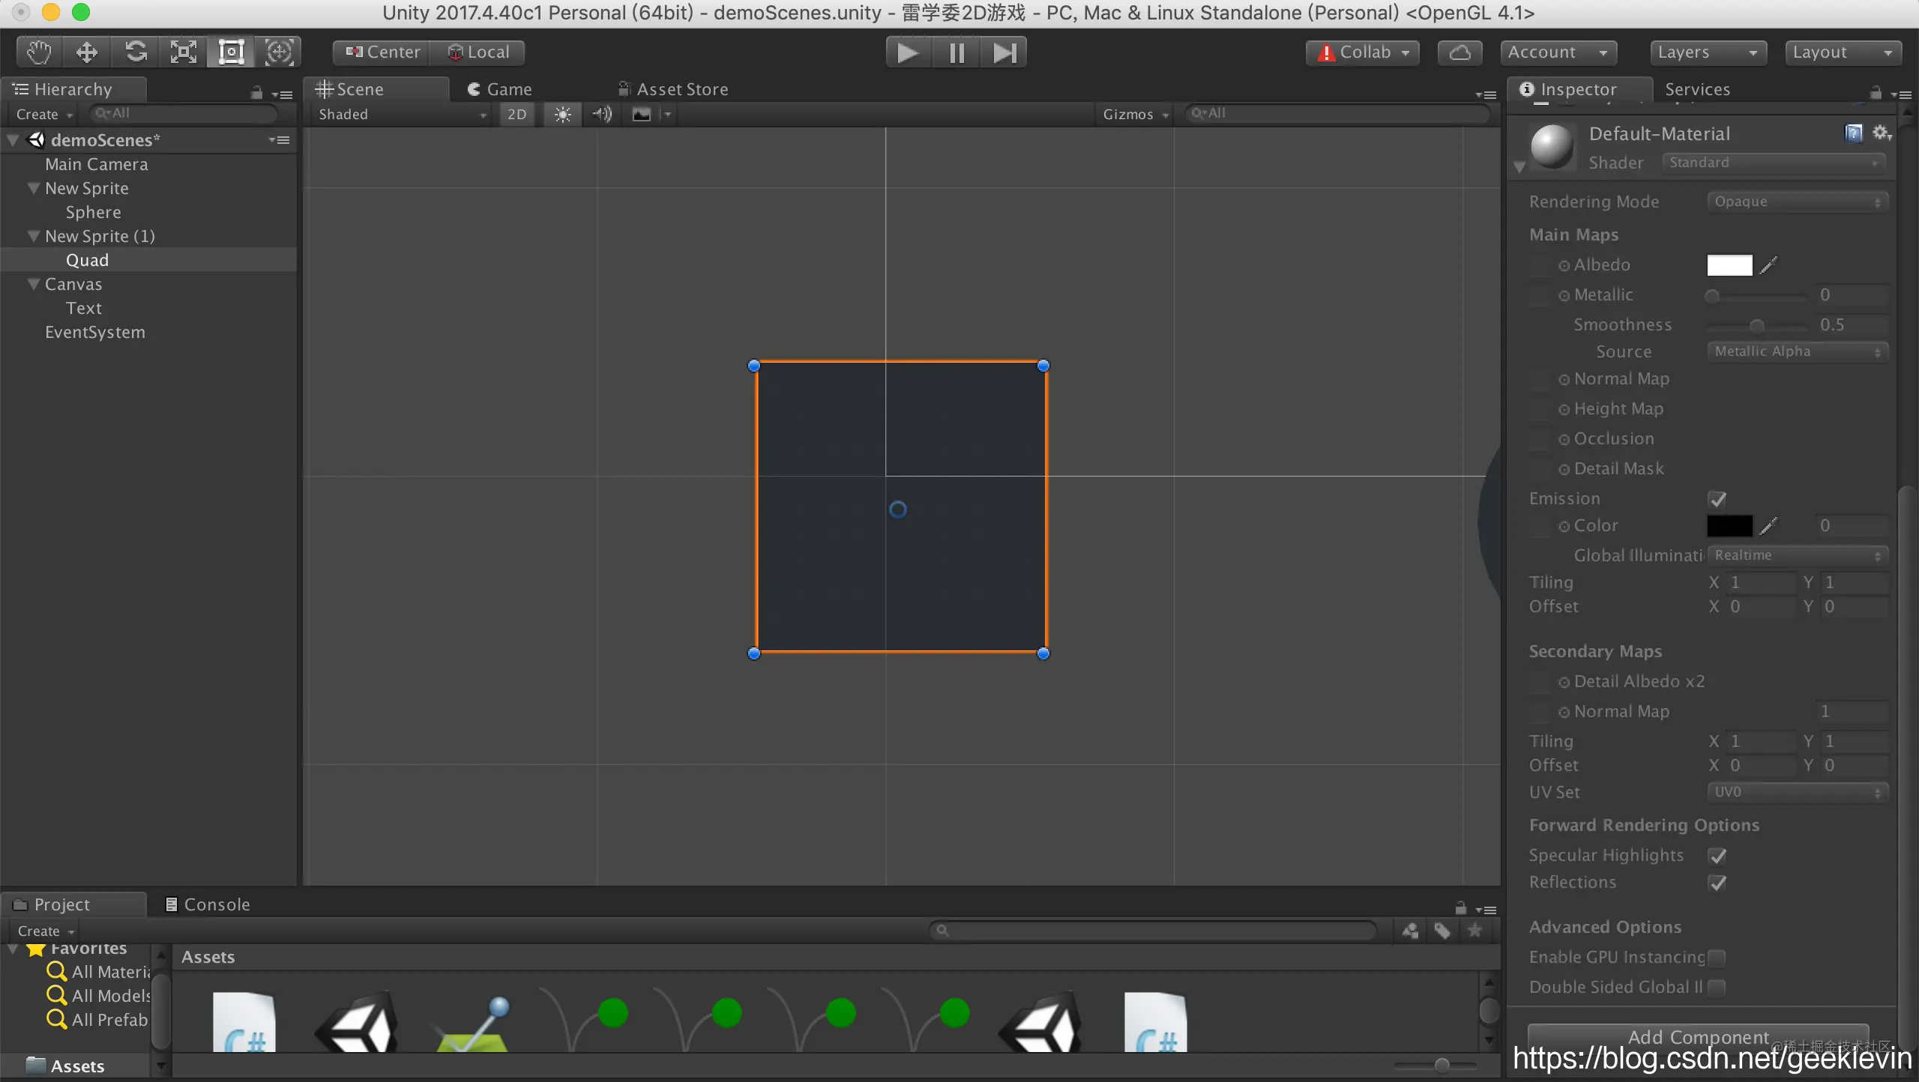The width and height of the screenshot is (1919, 1082).
Task: Select the Rotate tool
Action: coord(135,52)
